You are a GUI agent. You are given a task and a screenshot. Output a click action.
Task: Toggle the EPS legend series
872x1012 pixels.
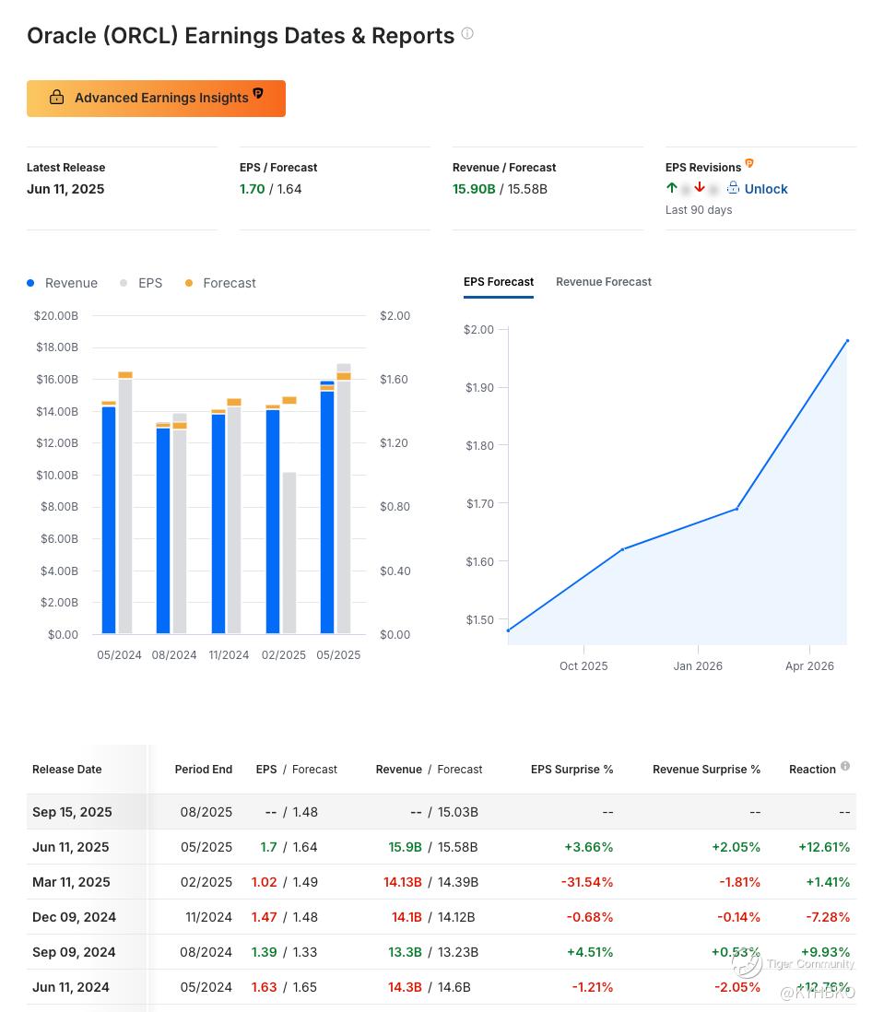click(141, 283)
